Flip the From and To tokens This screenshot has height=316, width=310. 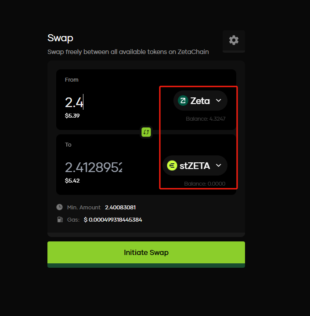pos(146,132)
